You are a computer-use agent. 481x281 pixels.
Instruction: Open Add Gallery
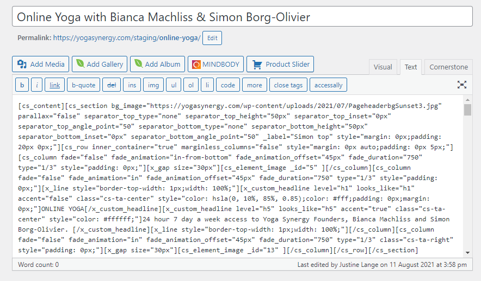(100, 64)
